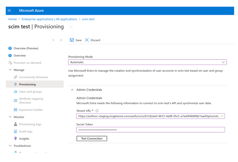The image size is (238, 162).
Task: Click the Home breadcrumb link
Action: tap(13, 19)
